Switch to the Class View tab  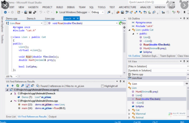pos(183,56)
